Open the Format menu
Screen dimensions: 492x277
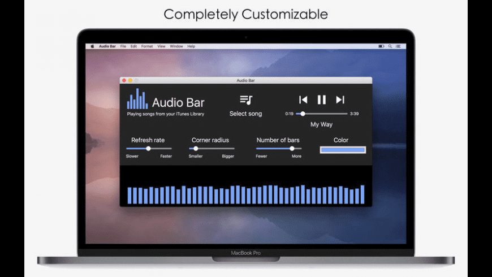click(147, 46)
